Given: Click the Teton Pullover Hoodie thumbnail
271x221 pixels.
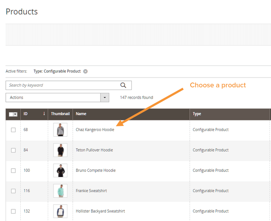Looking at the screenshot, I should tap(60, 150).
